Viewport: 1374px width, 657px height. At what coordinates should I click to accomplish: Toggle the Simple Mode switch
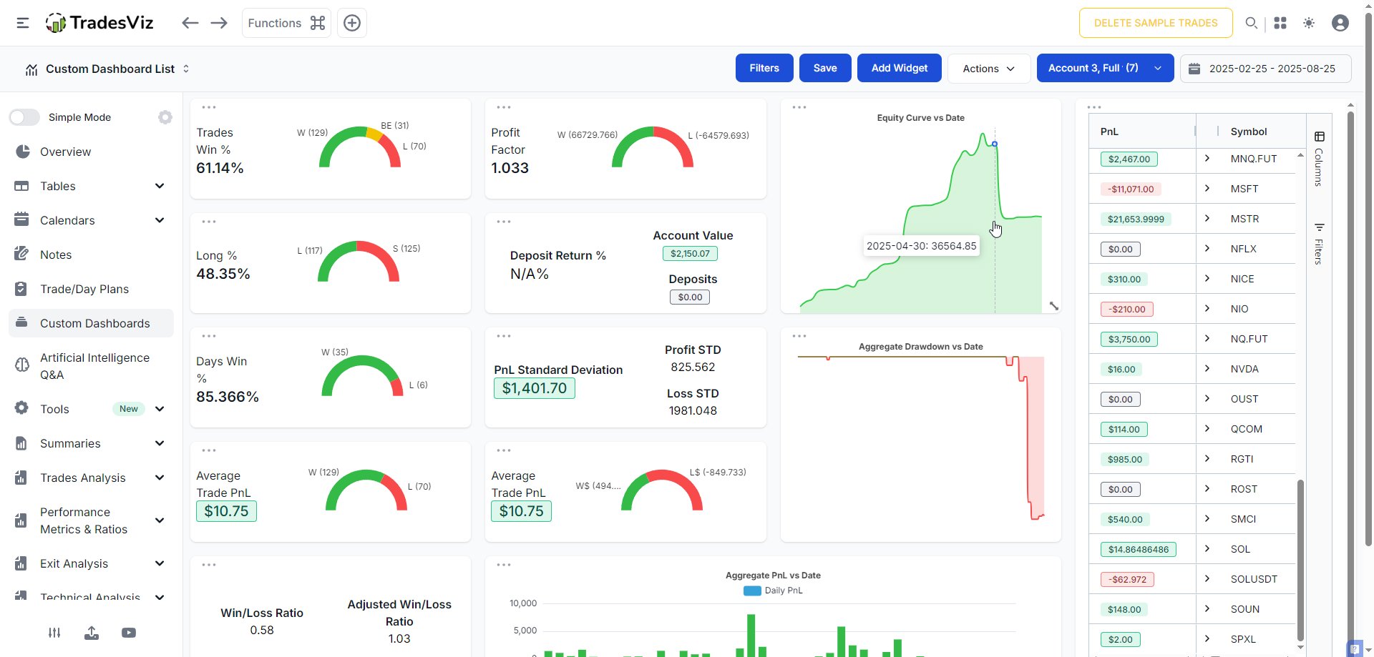pos(24,117)
